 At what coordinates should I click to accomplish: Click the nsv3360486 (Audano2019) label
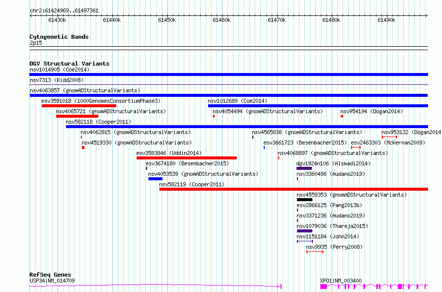tap(331, 174)
